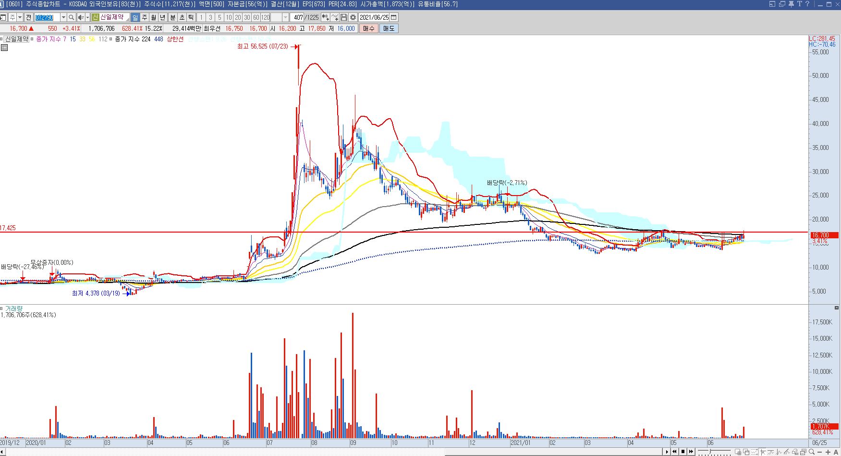Open the stock code history dropdown arrow

[x=63, y=17]
